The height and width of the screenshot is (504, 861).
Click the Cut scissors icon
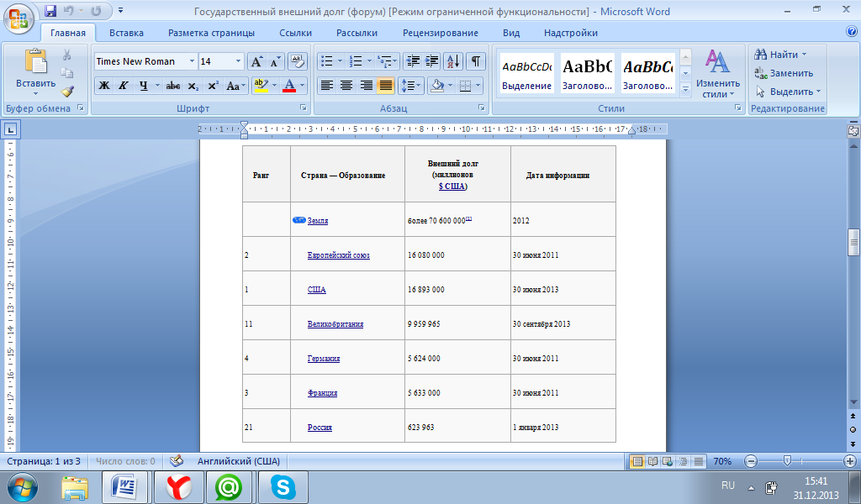[67, 55]
